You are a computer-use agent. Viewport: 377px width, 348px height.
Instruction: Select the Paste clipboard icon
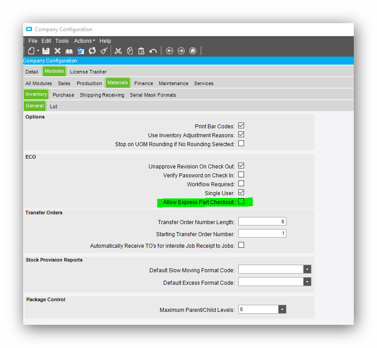(141, 50)
